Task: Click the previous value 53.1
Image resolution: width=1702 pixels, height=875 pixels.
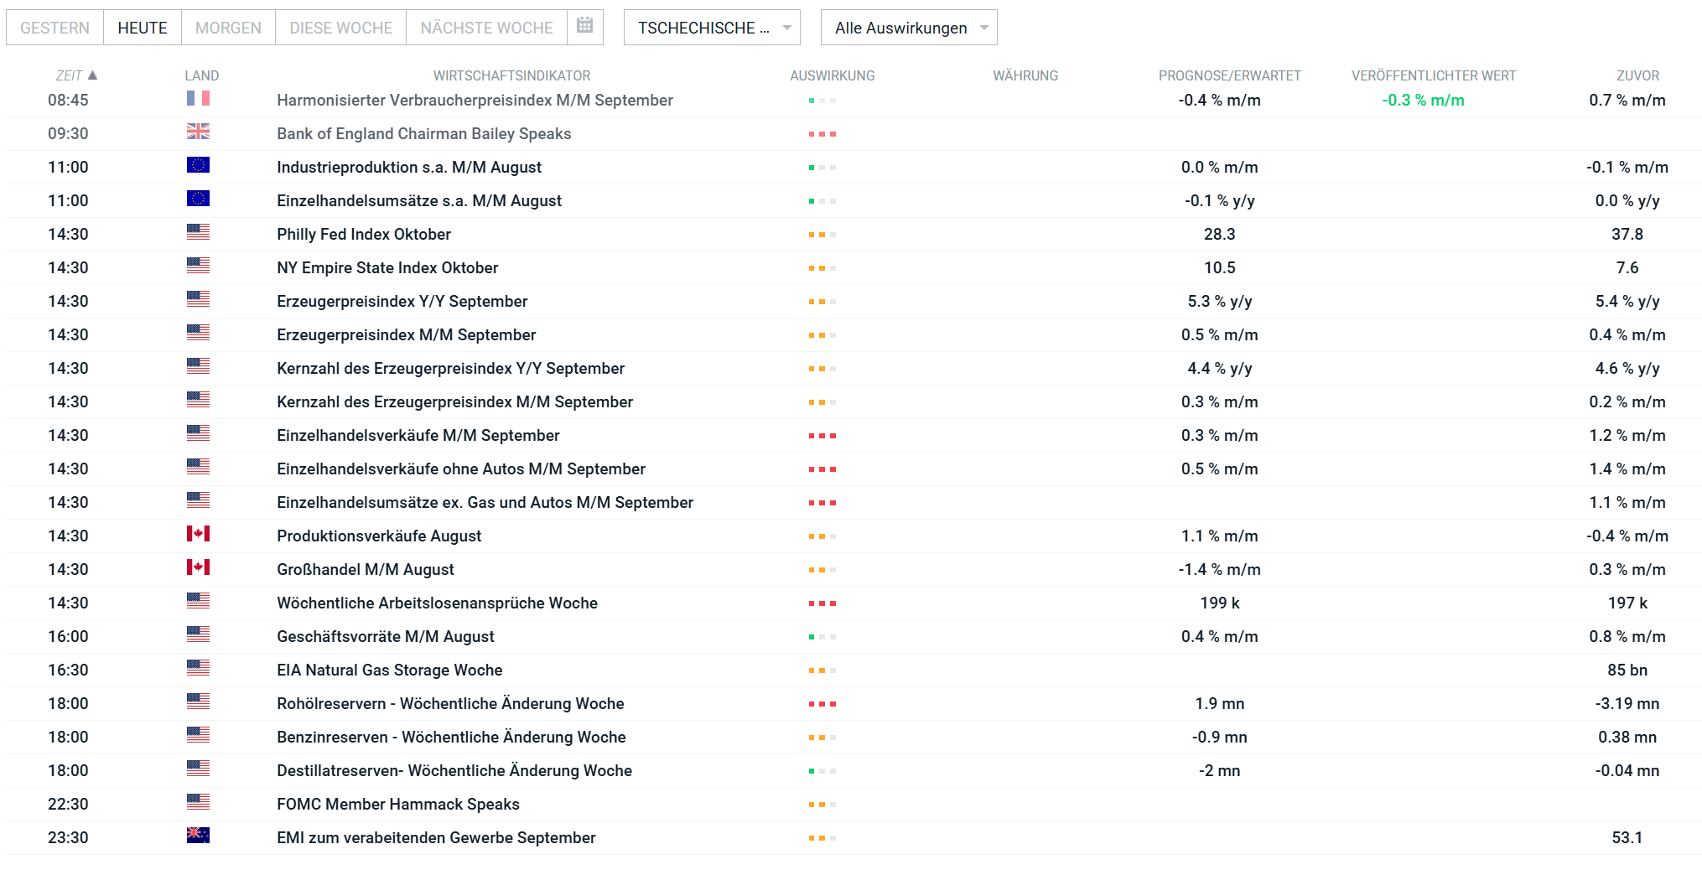Action: (1627, 838)
